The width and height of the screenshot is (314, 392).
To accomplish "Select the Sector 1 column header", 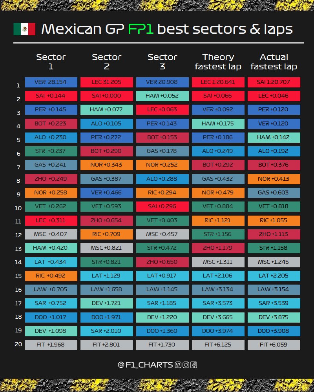I will [51, 62].
